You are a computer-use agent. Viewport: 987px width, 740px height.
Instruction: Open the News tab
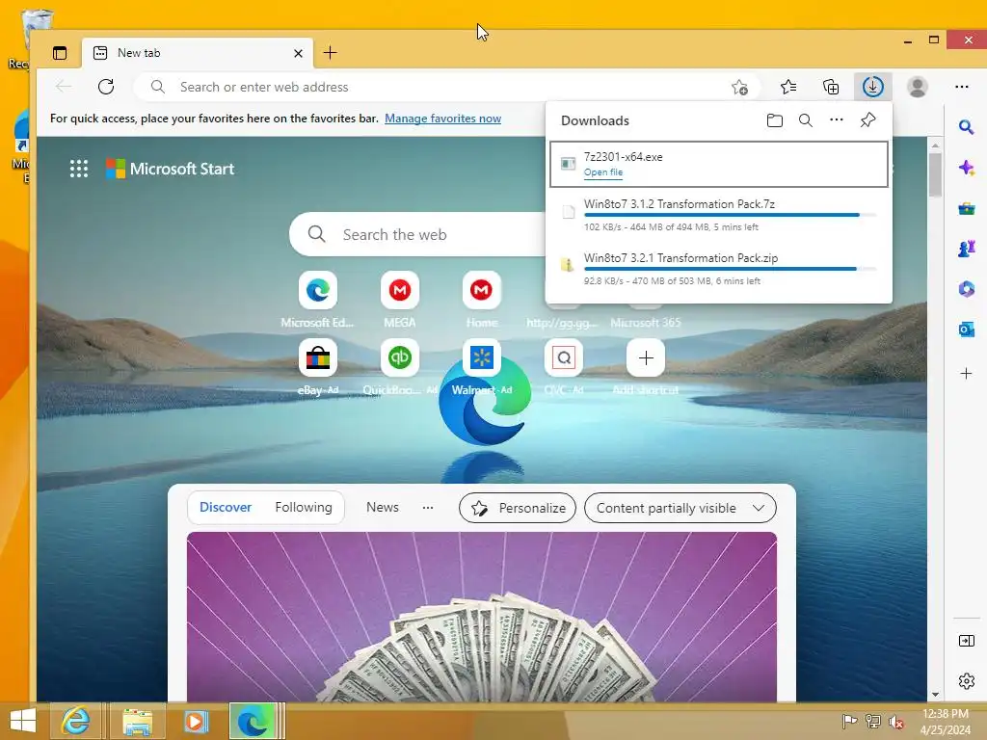pos(382,507)
